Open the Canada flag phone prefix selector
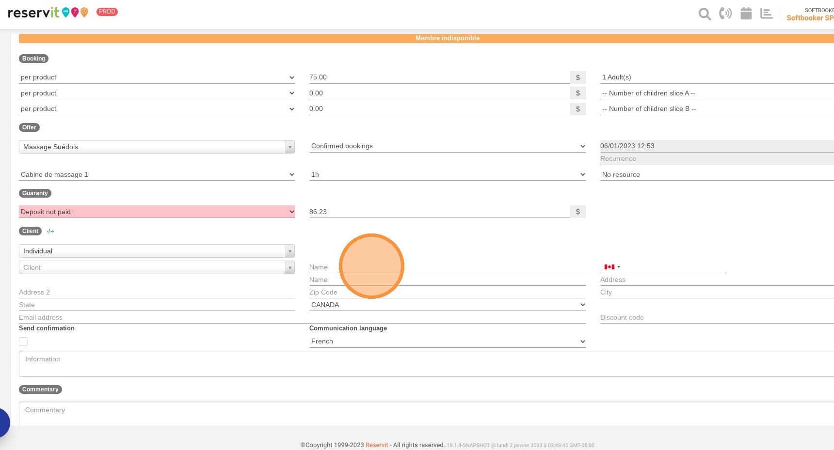 click(612, 267)
